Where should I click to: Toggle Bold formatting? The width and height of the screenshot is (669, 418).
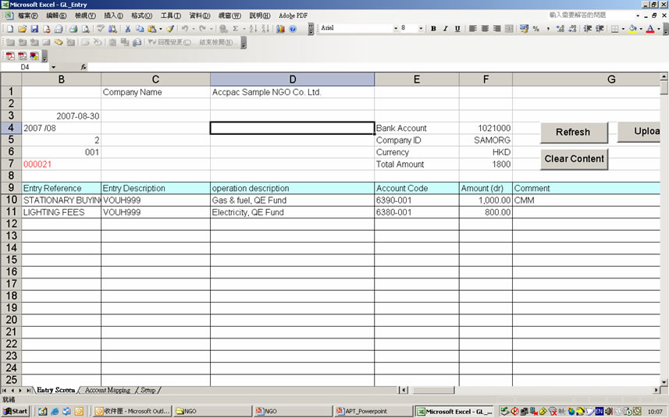(x=433, y=29)
